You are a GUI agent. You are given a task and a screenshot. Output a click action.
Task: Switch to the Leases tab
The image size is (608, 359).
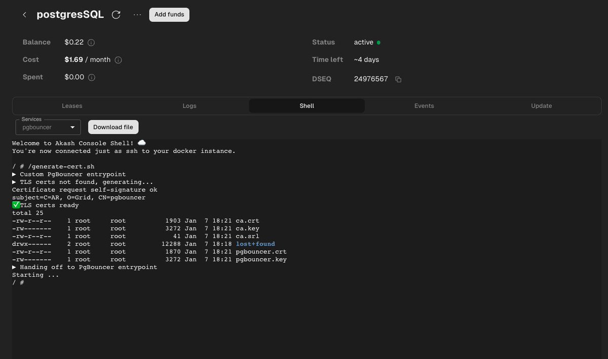tap(72, 106)
